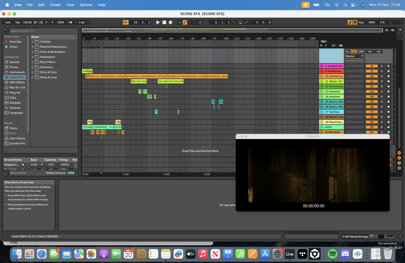Viewport: 405px width, 263px height.
Task: Toggle the Draw Mode pencil icon
Action: point(350,23)
